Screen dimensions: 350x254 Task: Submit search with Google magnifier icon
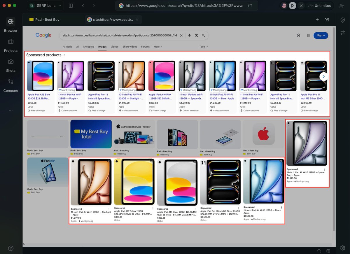click(203, 35)
